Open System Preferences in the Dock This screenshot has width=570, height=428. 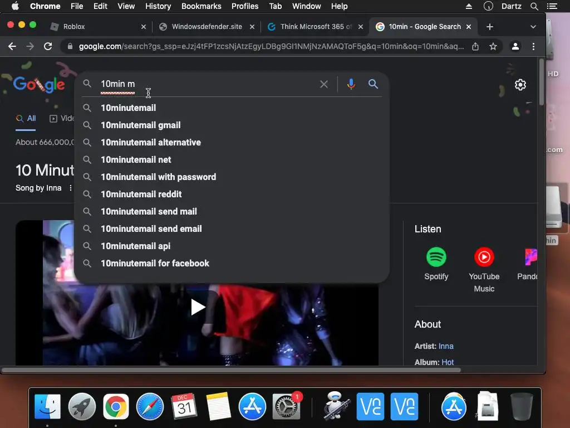pos(286,406)
